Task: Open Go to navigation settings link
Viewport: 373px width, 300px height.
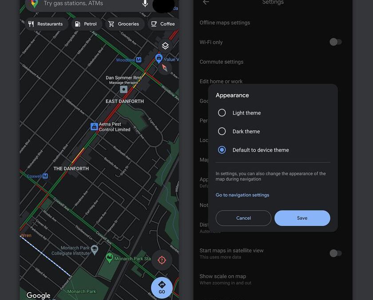Action: 242,195
